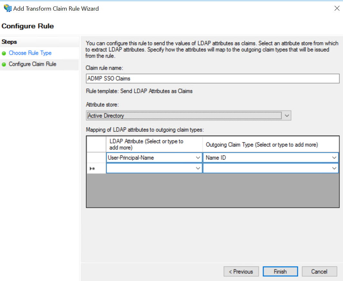Go back with the Previous button

[241, 272]
